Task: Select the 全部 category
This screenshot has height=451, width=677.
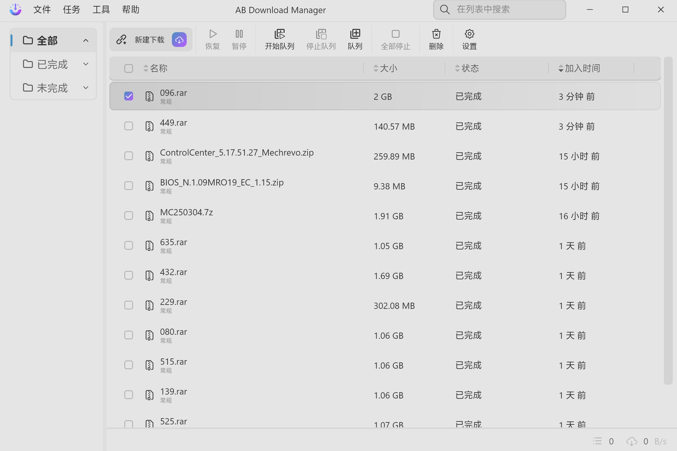Action: tap(53, 40)
